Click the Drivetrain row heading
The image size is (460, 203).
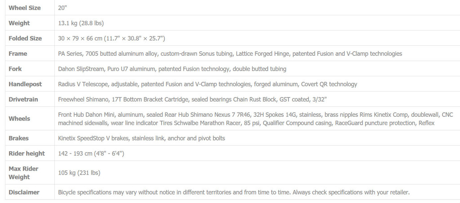[23, 99]
